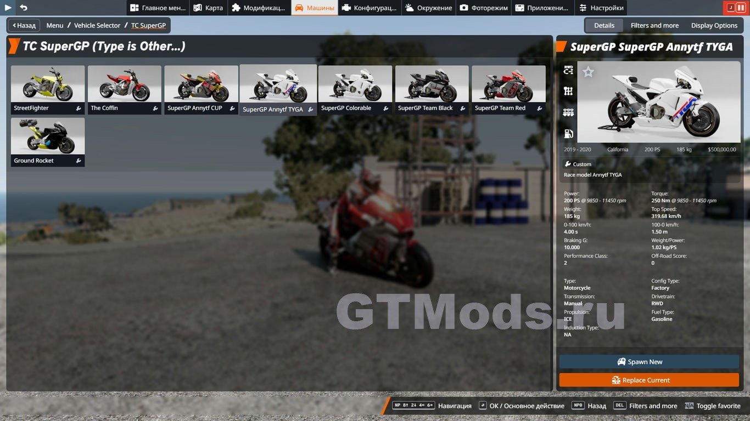Click the manual transmission gearbox icon

point(568,92)
